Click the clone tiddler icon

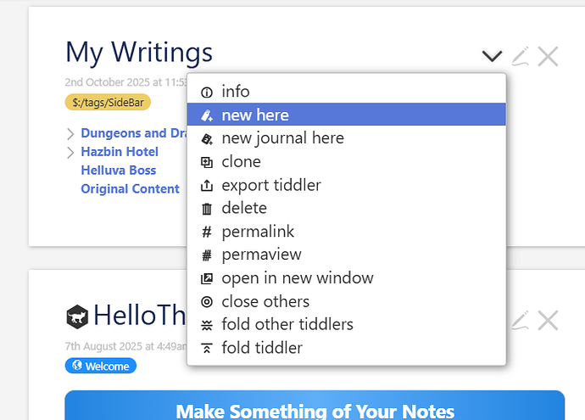(x=207, y=162)
